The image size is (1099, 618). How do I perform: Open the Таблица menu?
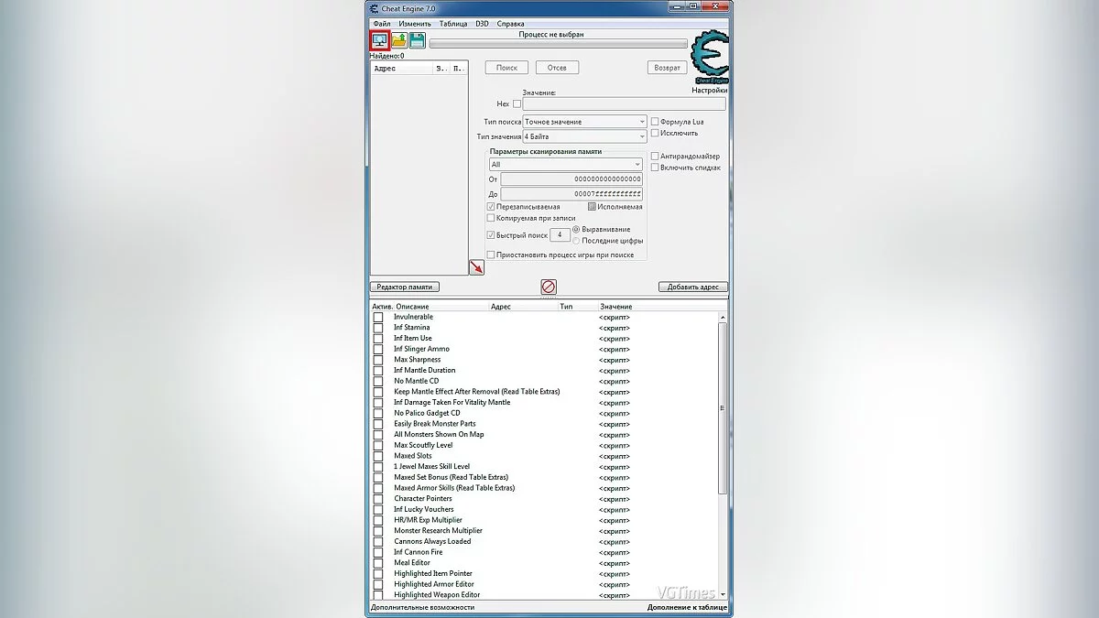point(452,24)
